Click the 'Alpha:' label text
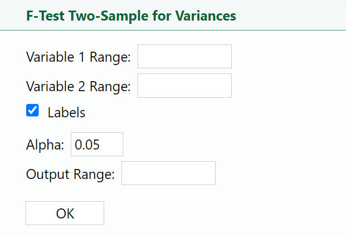Screen dimensions: 346x234 [45, 145]
